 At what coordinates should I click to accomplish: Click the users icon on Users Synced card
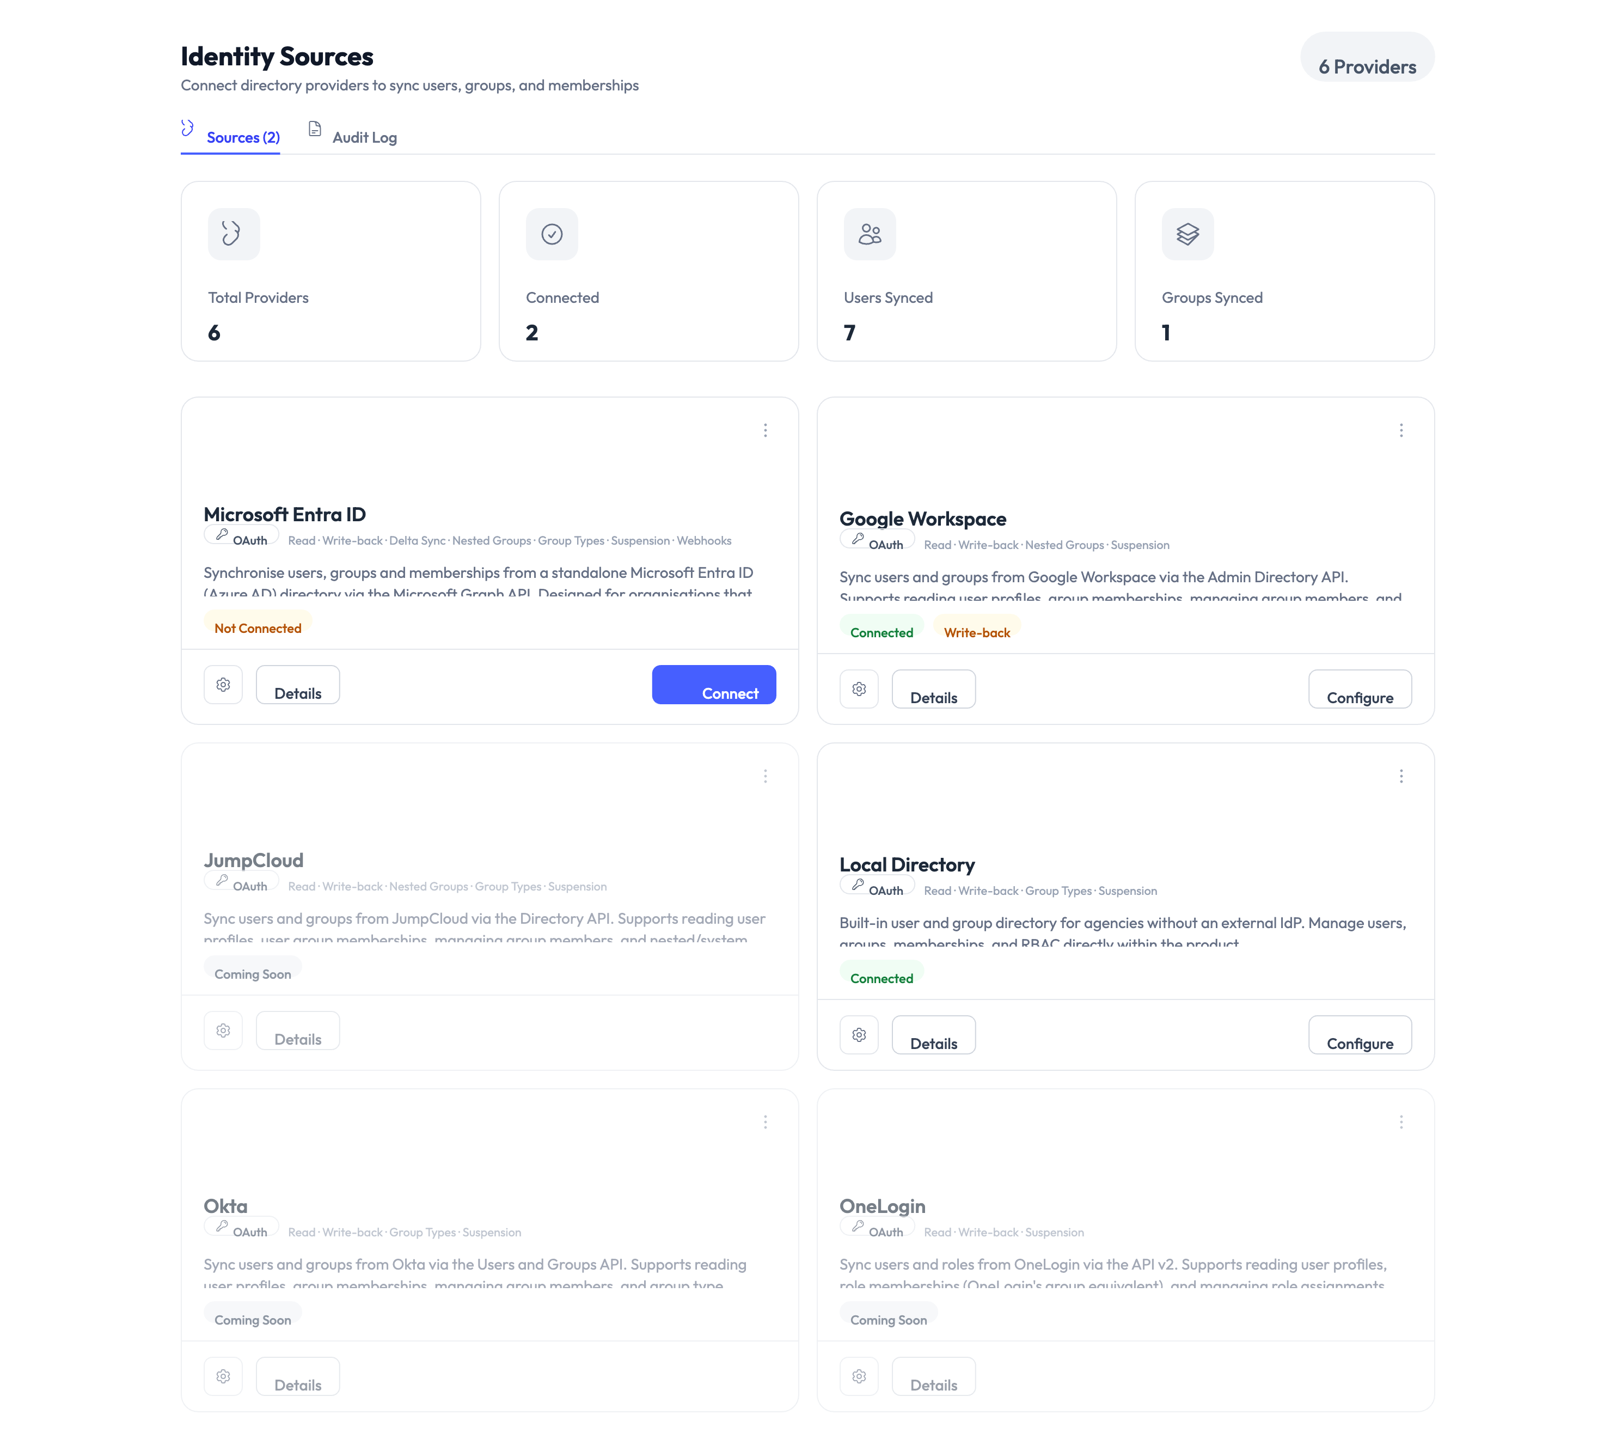click(x=870, y=233)
